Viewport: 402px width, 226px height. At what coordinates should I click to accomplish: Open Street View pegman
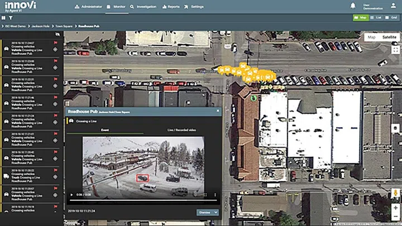pyautogui.click(x=395, y=195)
